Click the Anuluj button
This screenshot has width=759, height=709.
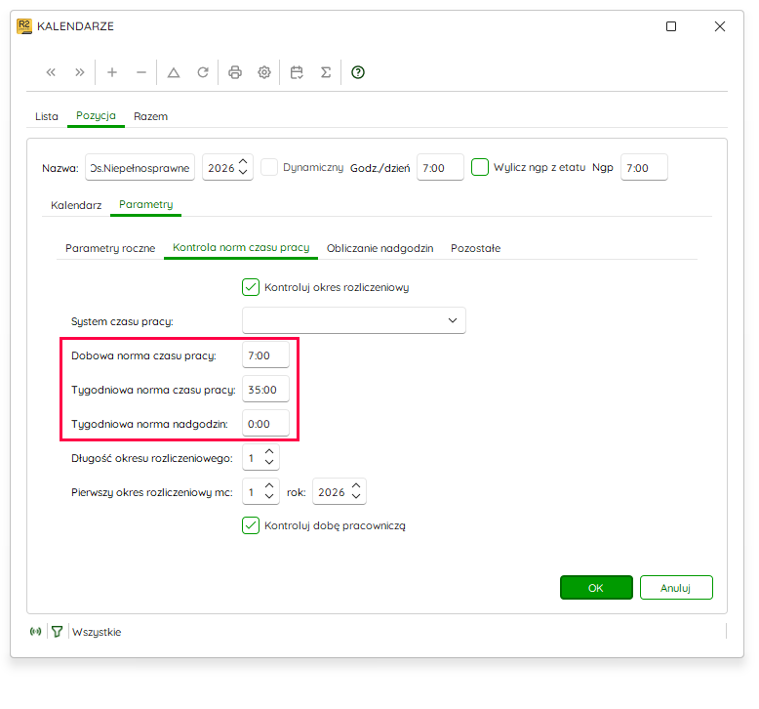tap(676, 588)
